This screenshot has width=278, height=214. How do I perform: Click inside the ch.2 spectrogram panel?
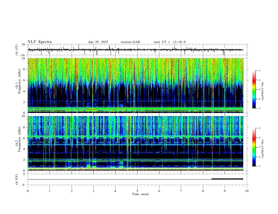click(135, 143)
